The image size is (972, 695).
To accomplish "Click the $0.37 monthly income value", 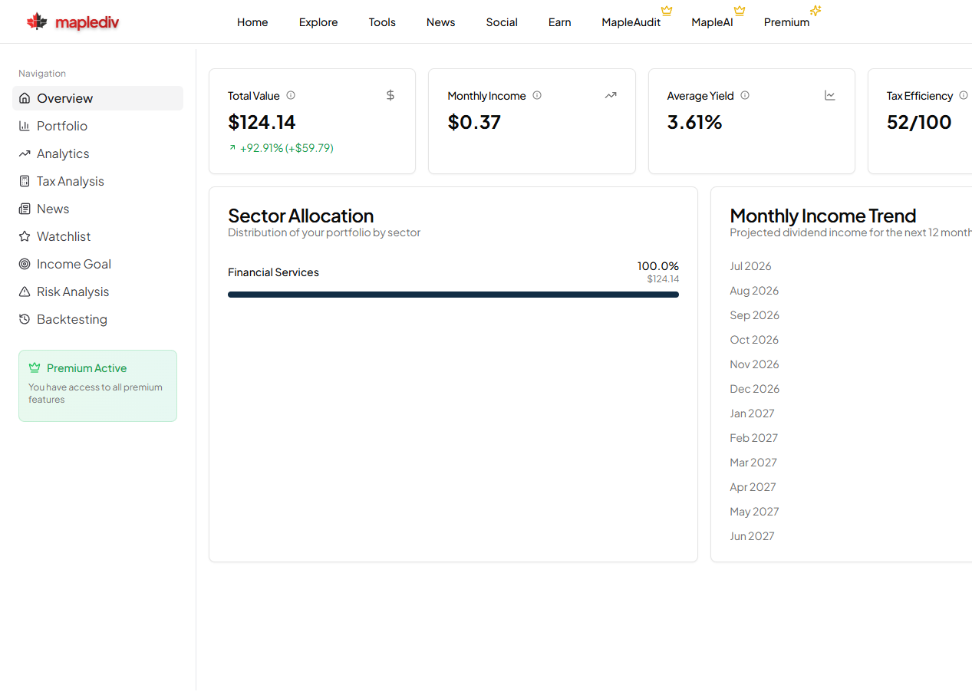I will (474, 122).
